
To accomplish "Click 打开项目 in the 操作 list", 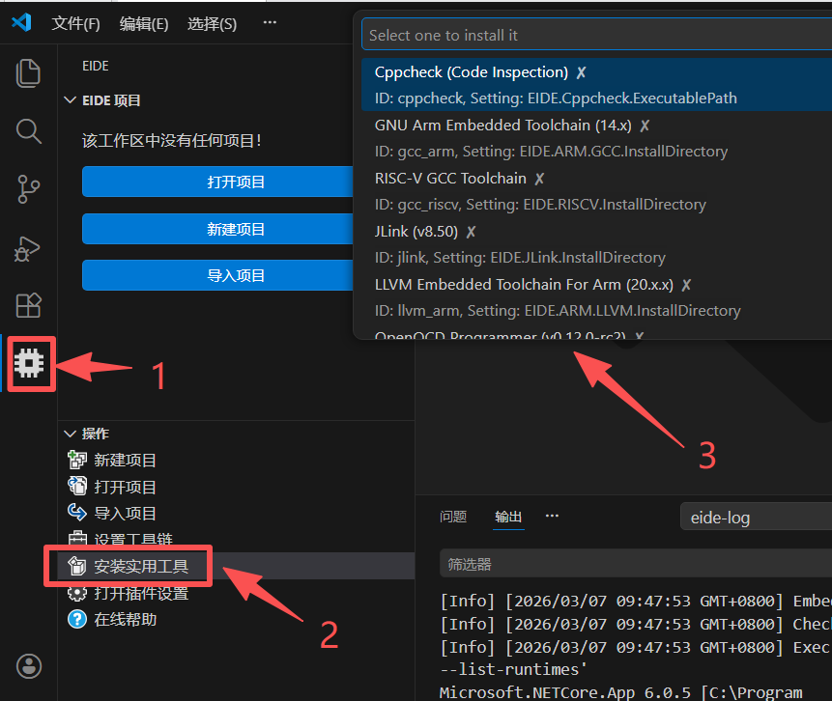I will tap(125, 487).
